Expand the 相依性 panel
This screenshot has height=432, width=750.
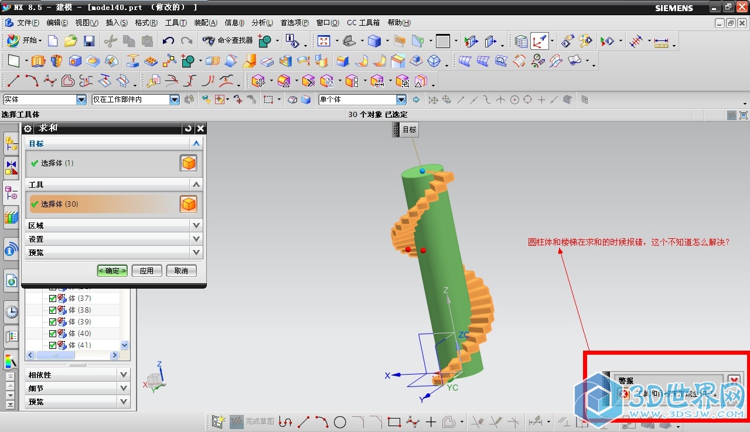pos(123,375)
